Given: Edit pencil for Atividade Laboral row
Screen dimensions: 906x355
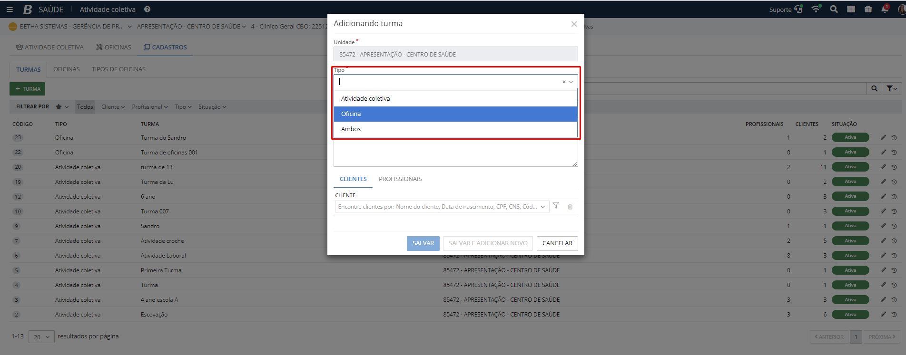Looking at the screenshot, I should coord(883,255).
